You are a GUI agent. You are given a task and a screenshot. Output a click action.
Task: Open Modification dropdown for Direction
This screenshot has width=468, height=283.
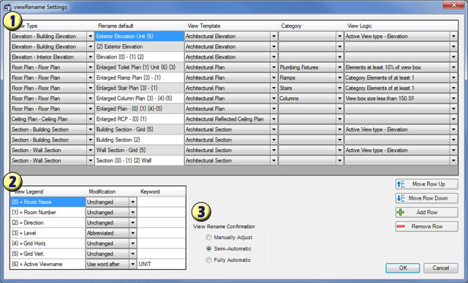click(133, 223)
